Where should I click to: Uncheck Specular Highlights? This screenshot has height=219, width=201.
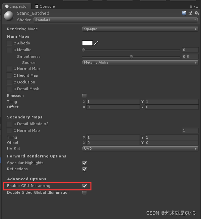(x=84, y=163)
